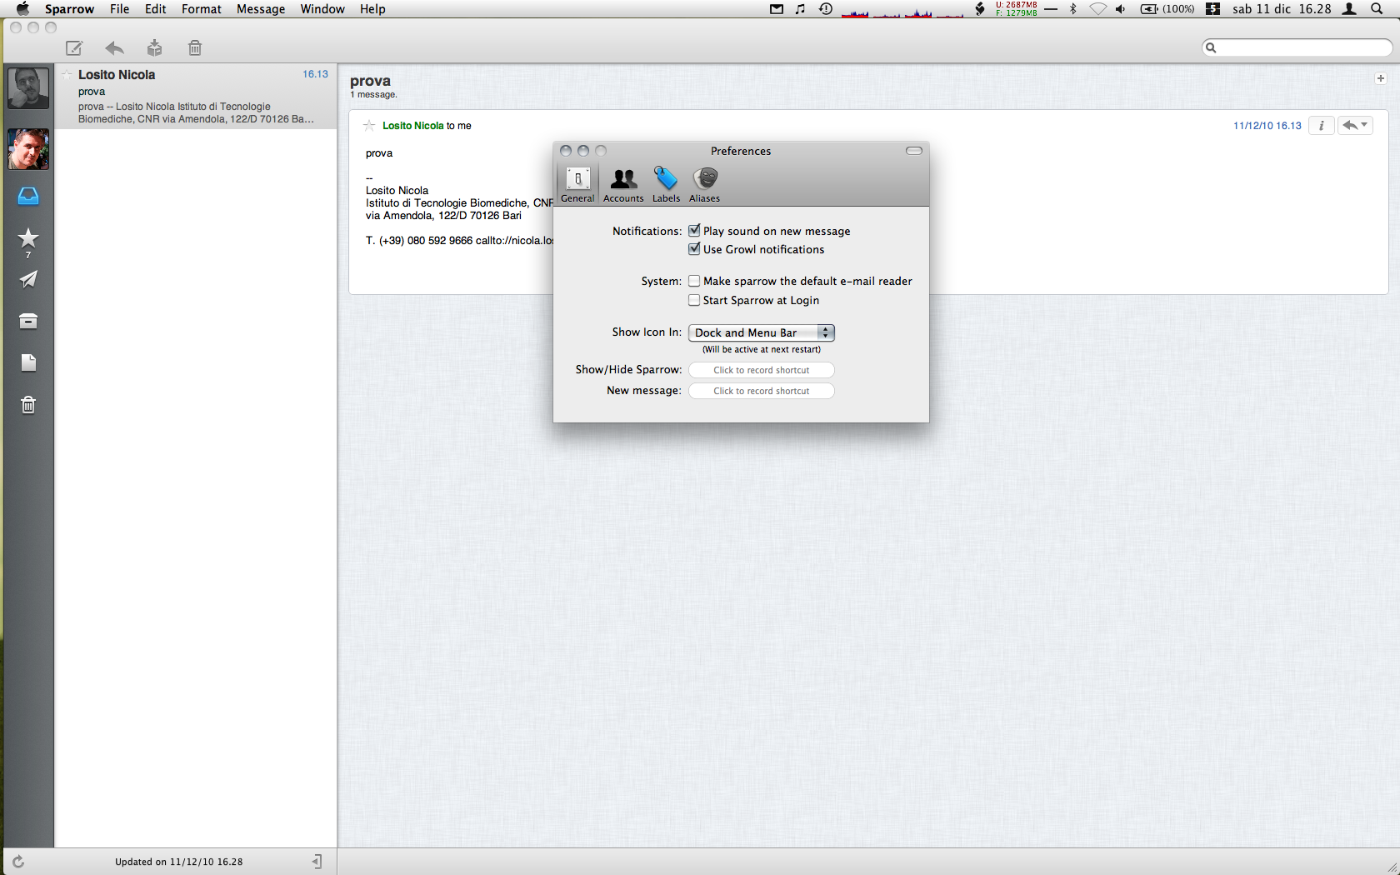Click New message shortcut recorder field
Image resolution: width=1400 pixels, height=875 pixels.
click(x=762, y=391)
